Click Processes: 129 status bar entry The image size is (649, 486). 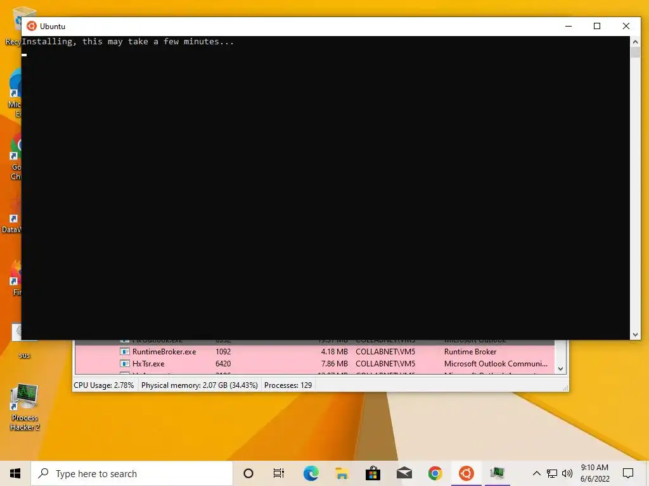288,385
